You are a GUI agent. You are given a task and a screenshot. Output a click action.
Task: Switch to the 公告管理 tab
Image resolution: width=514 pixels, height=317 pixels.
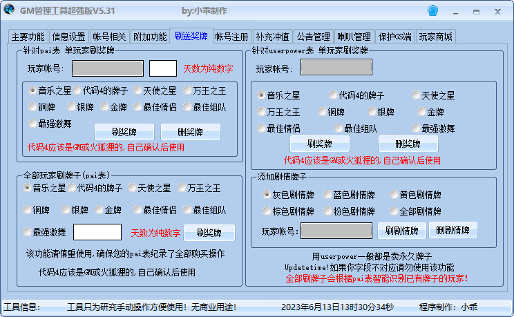(313, 37)
